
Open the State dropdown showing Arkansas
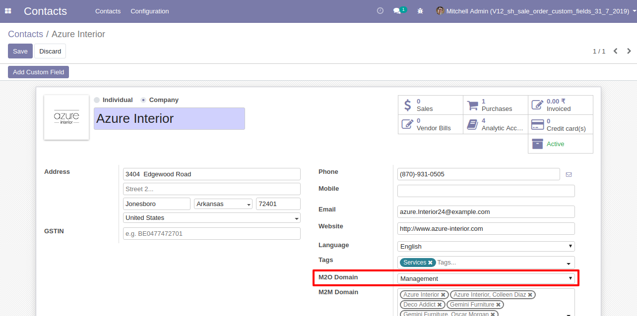tap(223, 204)
